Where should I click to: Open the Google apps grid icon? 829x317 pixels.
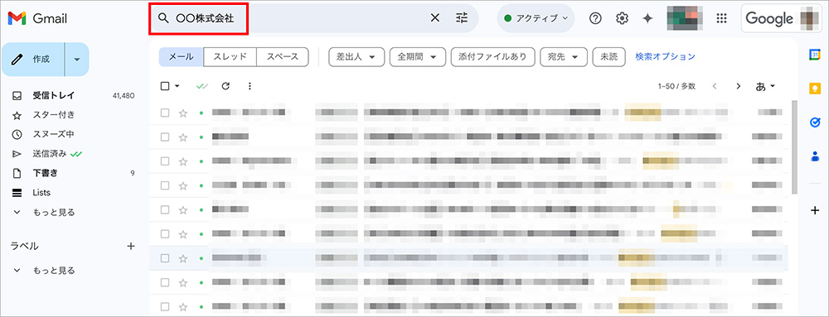(721, 18)
